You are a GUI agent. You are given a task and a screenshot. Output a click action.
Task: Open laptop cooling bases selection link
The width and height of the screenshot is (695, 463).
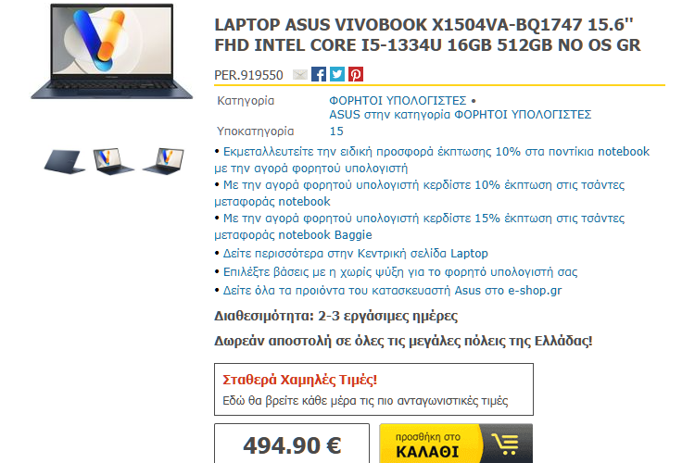coord(400,272)
